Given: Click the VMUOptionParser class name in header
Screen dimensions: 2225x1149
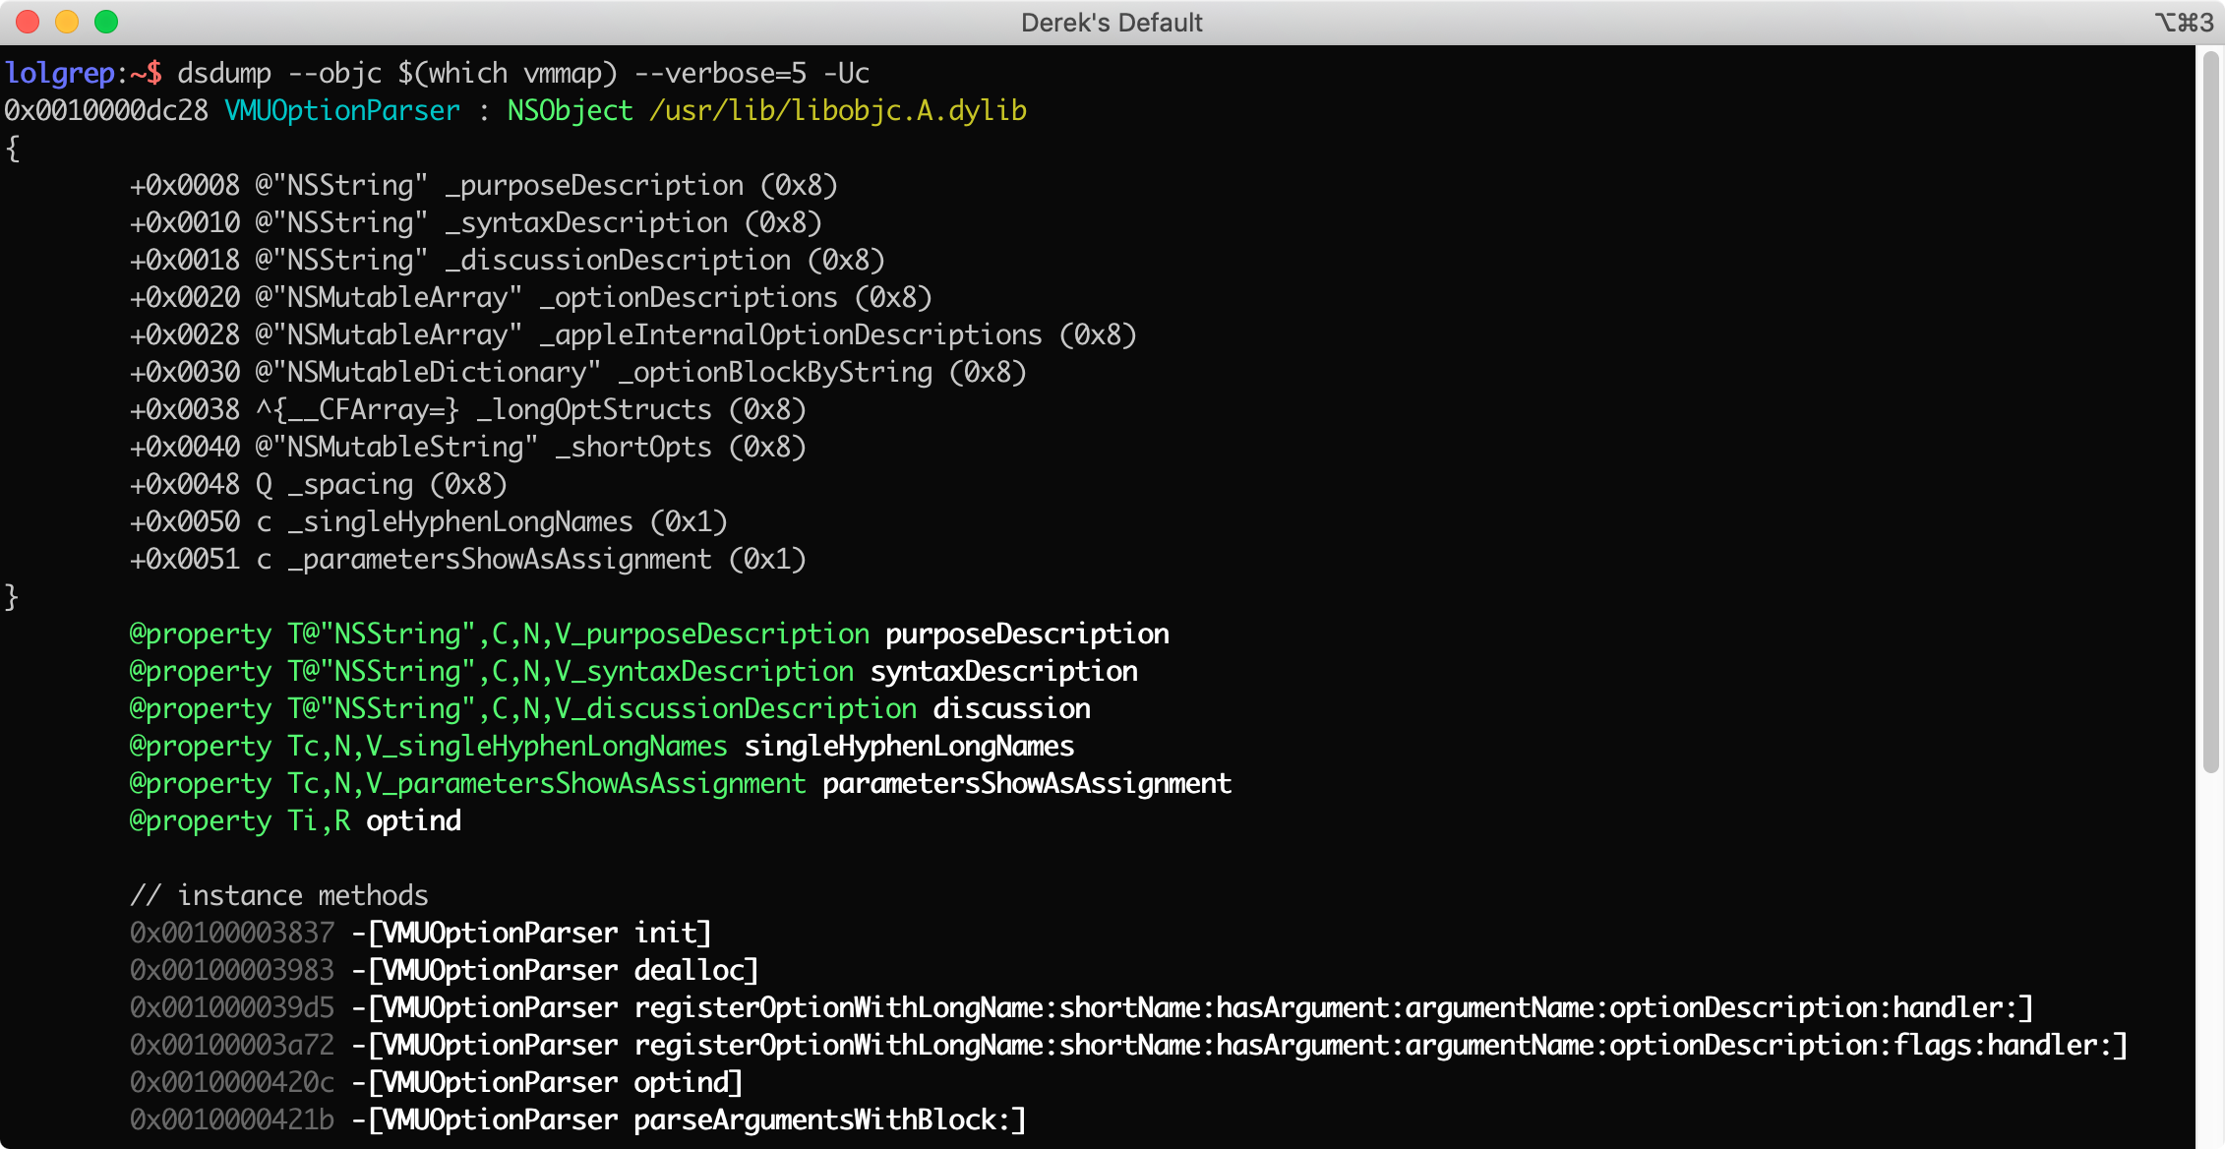Looking at the screenshot, I should (x=342, y=111).
